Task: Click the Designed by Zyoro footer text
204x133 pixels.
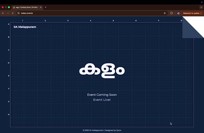Action: click(x=113, y=130)
